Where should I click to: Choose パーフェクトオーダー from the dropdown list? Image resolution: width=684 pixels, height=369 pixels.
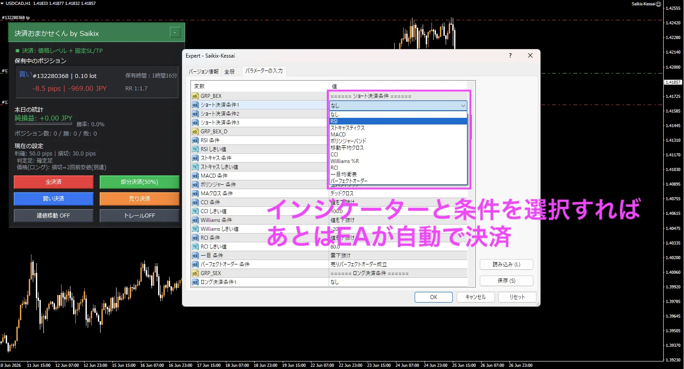(398, 181)
